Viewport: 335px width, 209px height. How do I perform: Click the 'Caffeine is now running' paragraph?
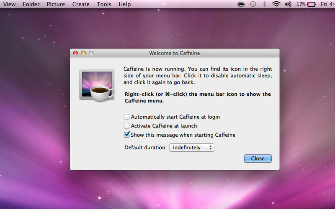pos(198,76)
